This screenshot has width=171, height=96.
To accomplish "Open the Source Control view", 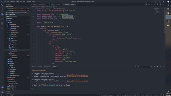I will tap(2, 14).
